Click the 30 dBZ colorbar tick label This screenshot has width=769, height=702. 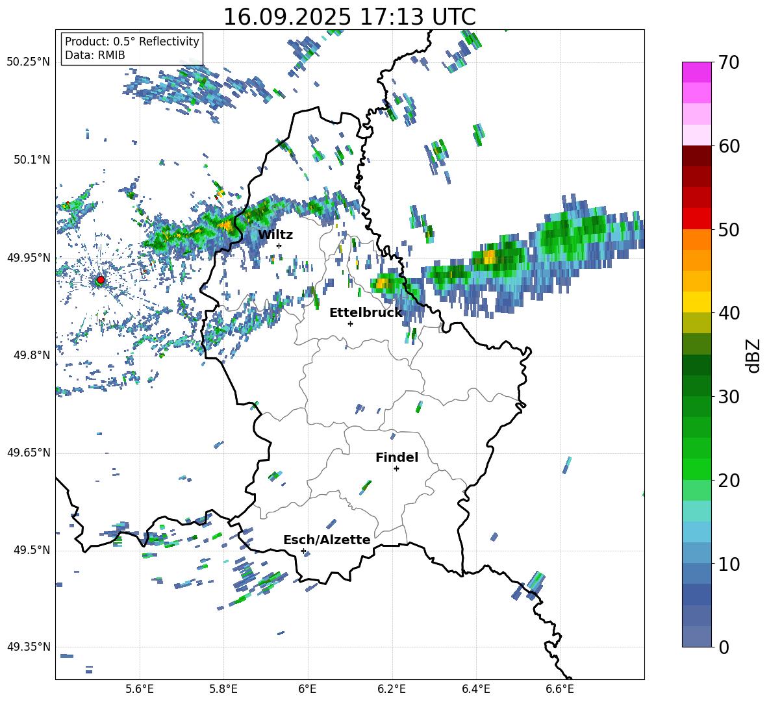click(x=729, y=397)
